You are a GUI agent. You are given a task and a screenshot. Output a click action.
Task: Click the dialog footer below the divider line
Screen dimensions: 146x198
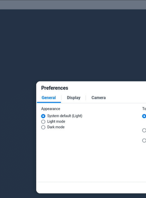click(x=91, y=188)
